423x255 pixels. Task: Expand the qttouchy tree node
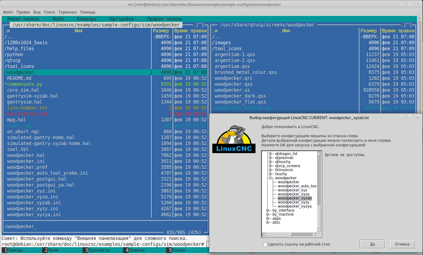click(x=270, y=162)
